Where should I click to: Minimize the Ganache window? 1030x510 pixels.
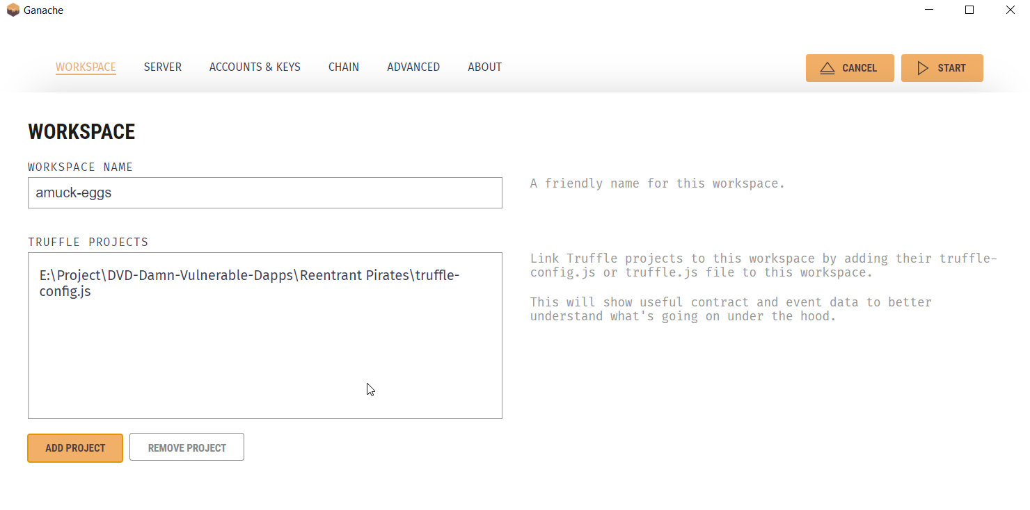tap(928, 10)
